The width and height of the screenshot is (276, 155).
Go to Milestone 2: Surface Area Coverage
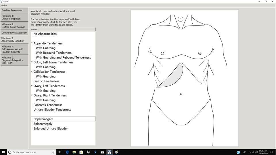point(14,26)
